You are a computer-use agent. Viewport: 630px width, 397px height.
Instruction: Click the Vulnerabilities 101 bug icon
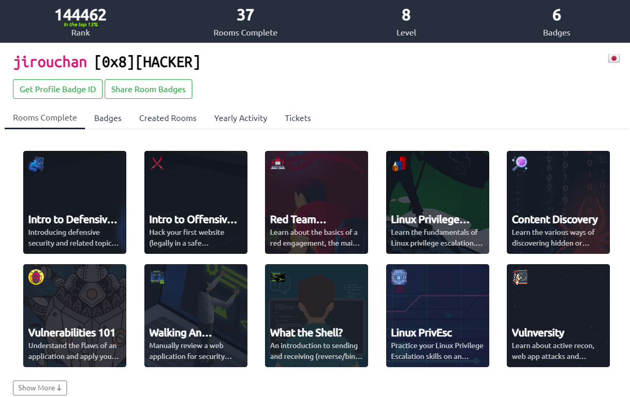point(36,277)
